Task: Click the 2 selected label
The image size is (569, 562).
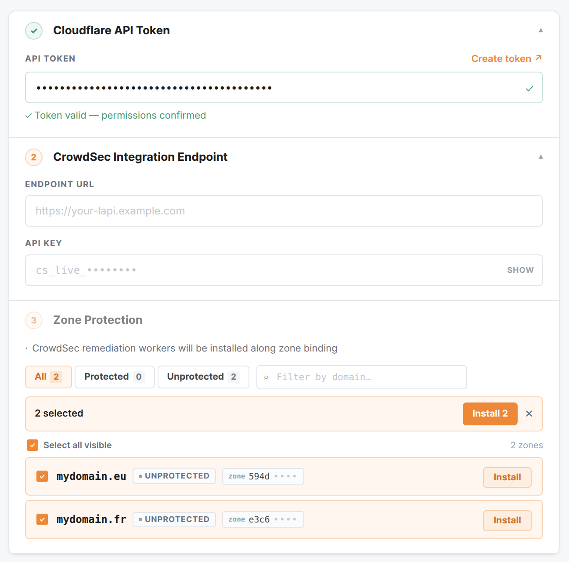Action: click(59, 413)
